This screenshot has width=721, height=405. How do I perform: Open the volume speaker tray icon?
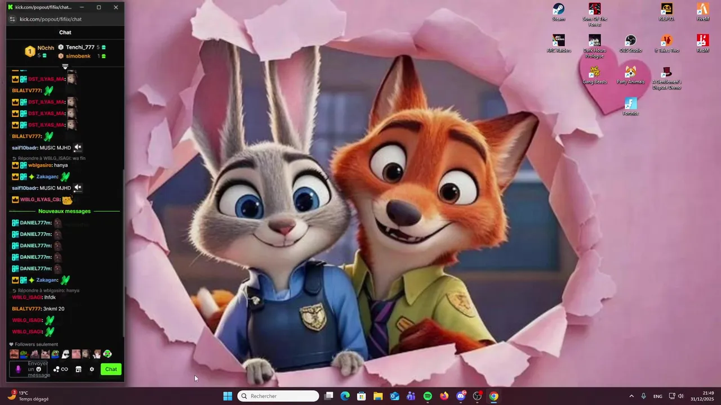[680, 396]
